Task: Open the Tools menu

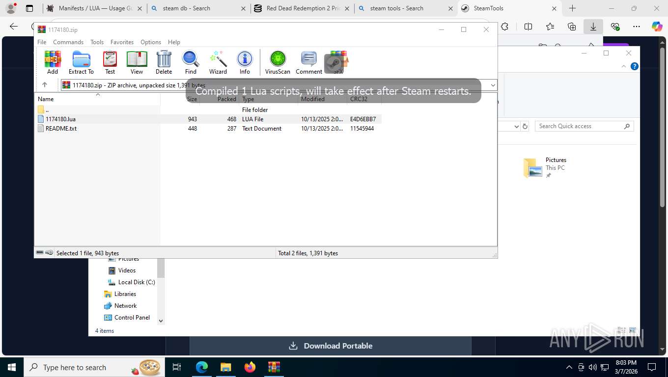Action: click(97, 42)
